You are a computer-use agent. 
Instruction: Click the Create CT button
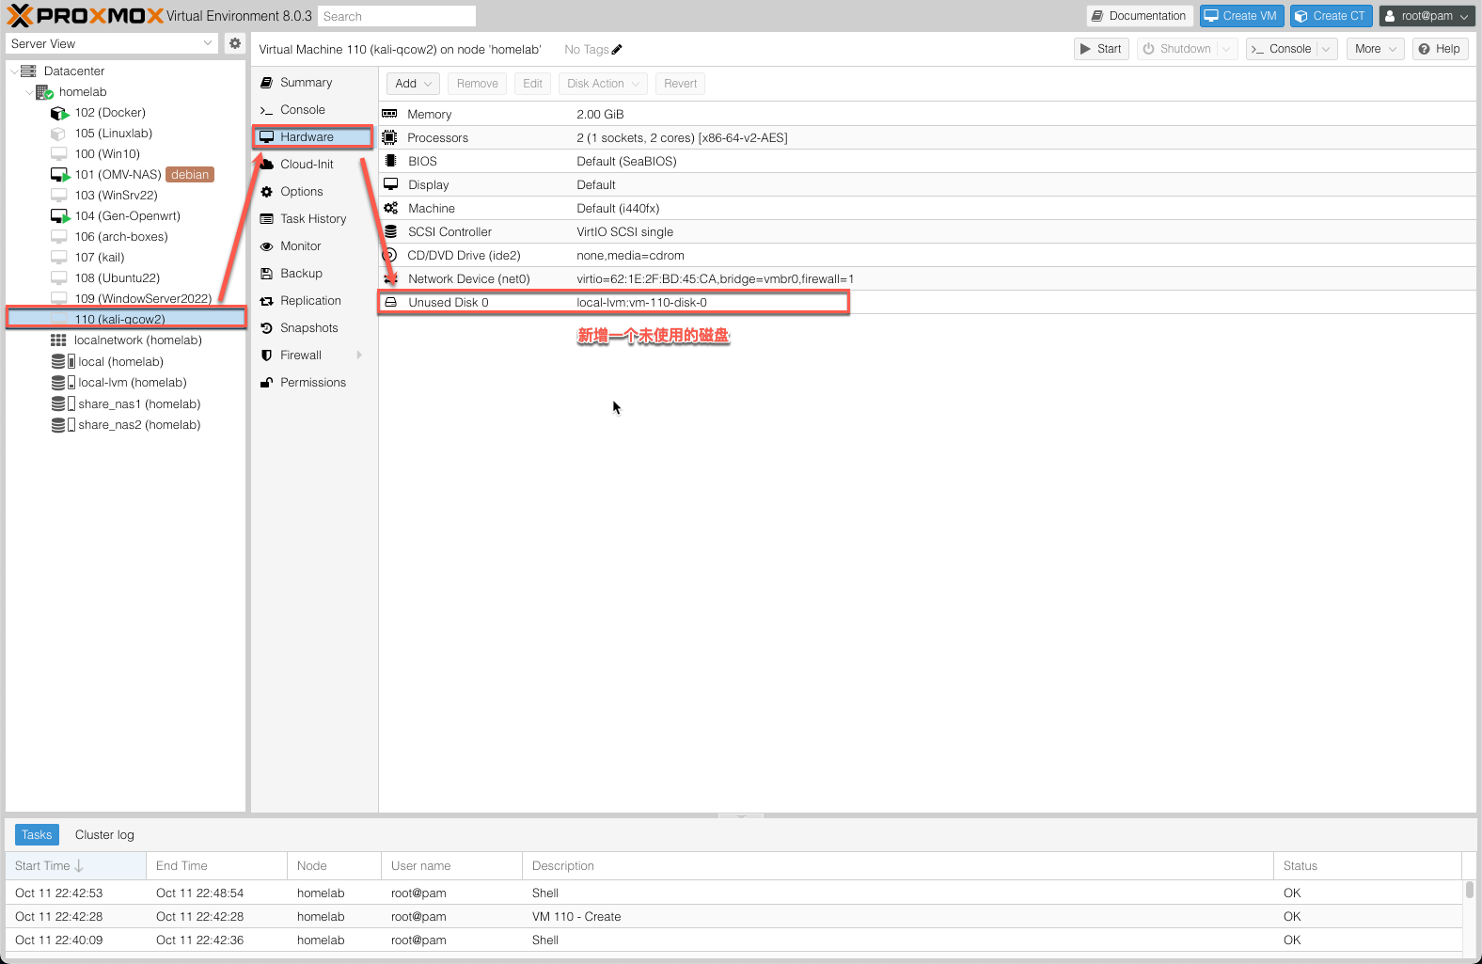[x=1331, y=16]
